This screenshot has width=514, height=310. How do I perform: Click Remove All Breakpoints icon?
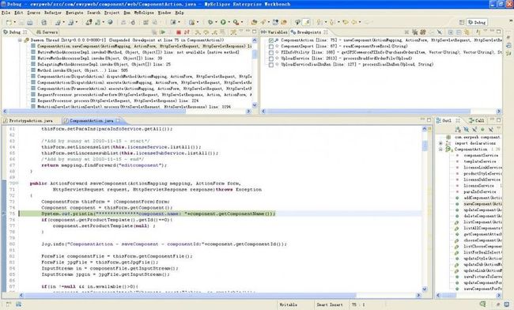pos(414,32)
